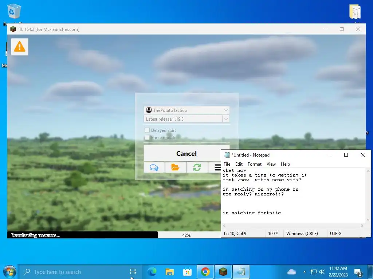
Task: Click 'Windows (CRLF)' in Notepad status bar
Action: point(302,234)
